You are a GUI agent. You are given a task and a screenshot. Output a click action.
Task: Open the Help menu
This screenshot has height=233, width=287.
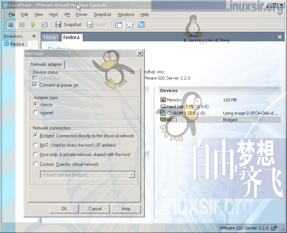[144, 14]
